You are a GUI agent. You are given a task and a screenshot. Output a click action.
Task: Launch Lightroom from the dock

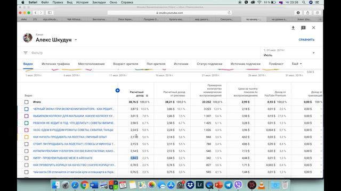[x=200, y=185]
